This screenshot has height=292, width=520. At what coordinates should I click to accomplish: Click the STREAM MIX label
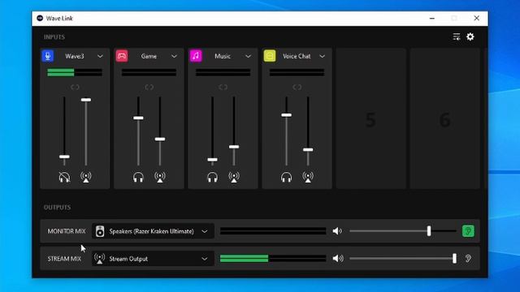click(x=64, y=259)
